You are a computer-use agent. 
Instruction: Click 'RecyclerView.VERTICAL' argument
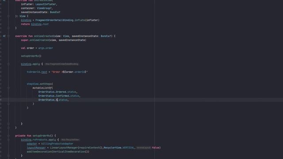(x=119, y=148)
